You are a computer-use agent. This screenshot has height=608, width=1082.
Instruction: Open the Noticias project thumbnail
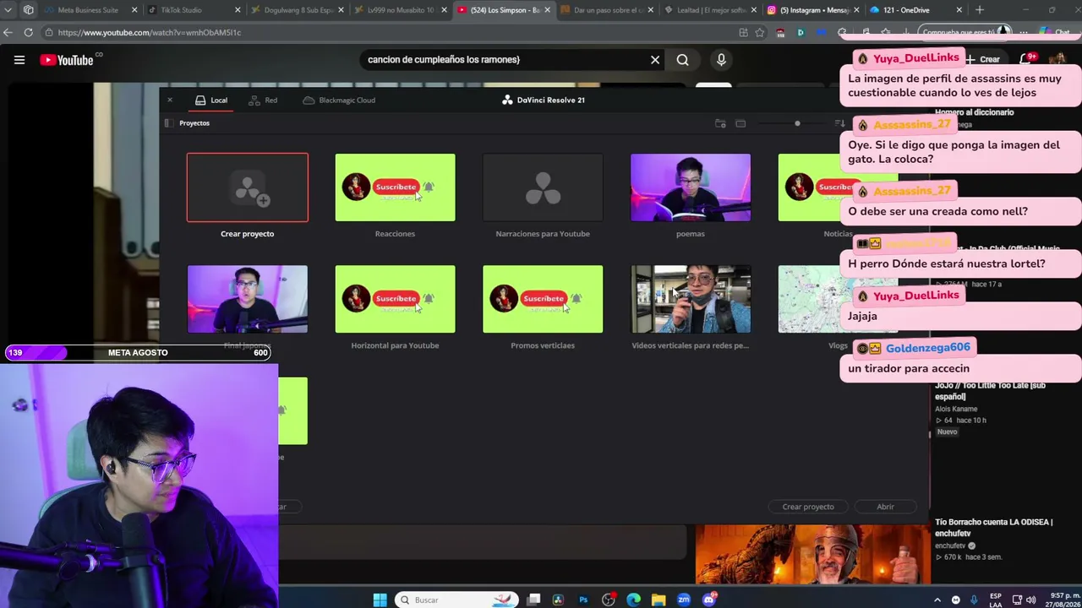coord(809,187)
